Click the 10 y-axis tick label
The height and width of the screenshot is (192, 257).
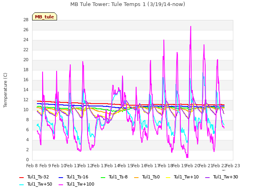pyautogui.click(x=26, y=110)
